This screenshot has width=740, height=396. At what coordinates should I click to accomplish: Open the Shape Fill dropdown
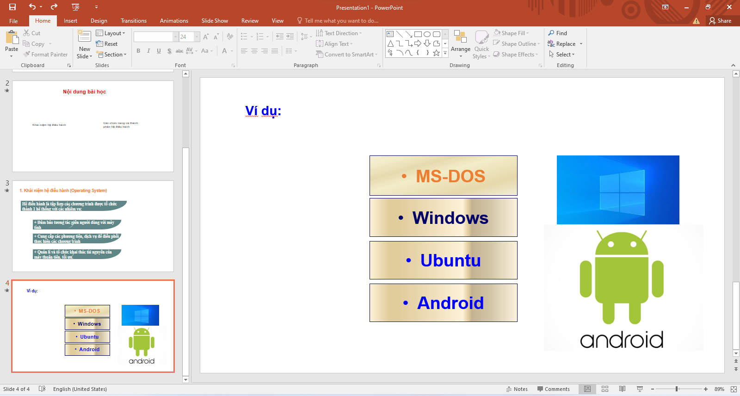click(511, 33)
